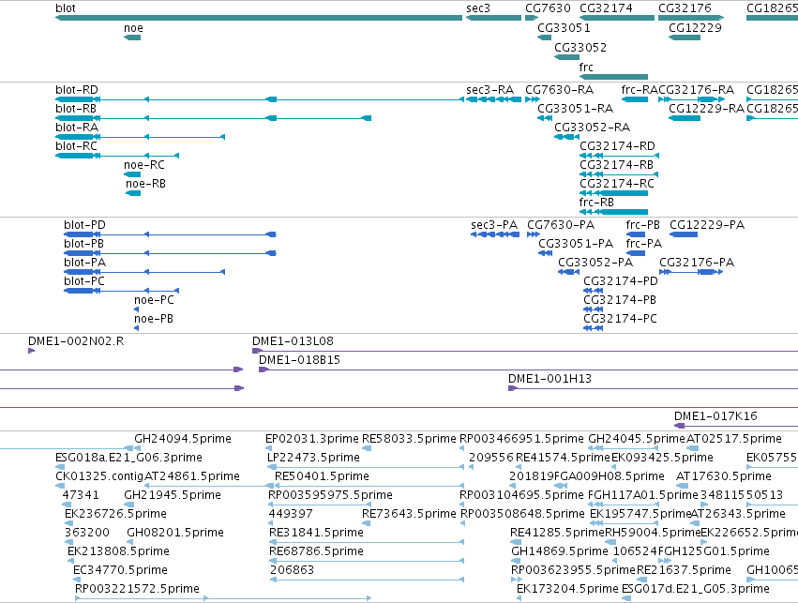This screenshot has width=798, height=603.
Task: Select the EK173204.5prime EST label
Action: 568,589
